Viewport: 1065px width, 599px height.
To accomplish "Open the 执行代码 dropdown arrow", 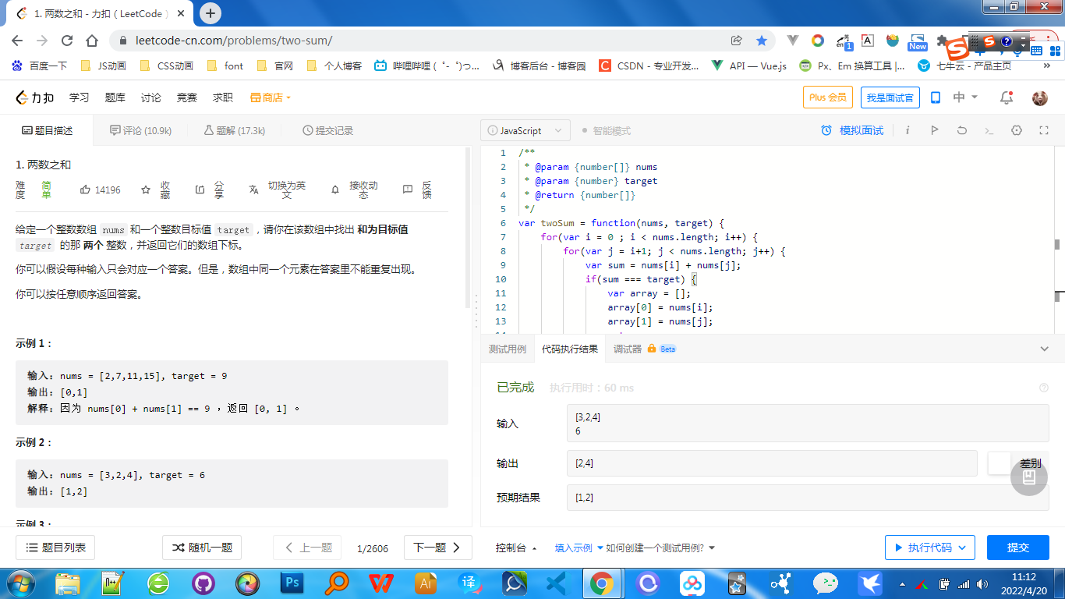I will coord(962,548).
